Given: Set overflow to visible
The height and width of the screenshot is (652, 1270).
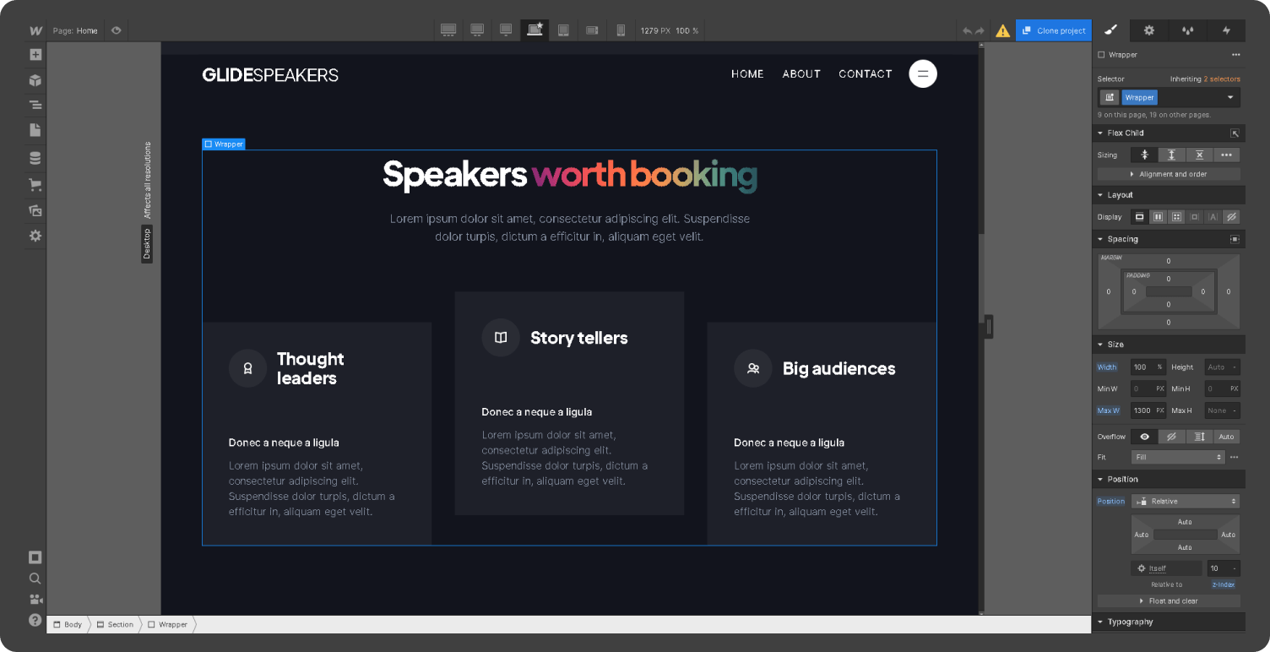Looking at the screenshot, I should [1145, 437].
